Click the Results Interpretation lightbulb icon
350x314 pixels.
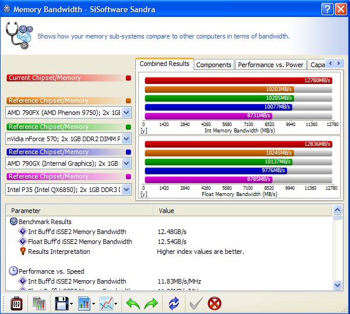[x=23, y=251]
